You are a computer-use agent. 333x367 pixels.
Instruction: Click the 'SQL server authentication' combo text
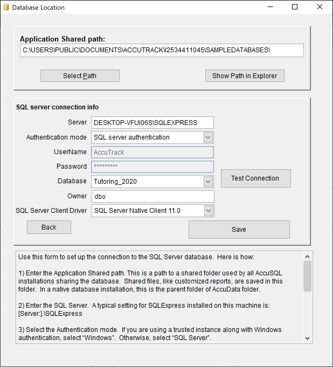pyautogui.click(x=131, y=137)
